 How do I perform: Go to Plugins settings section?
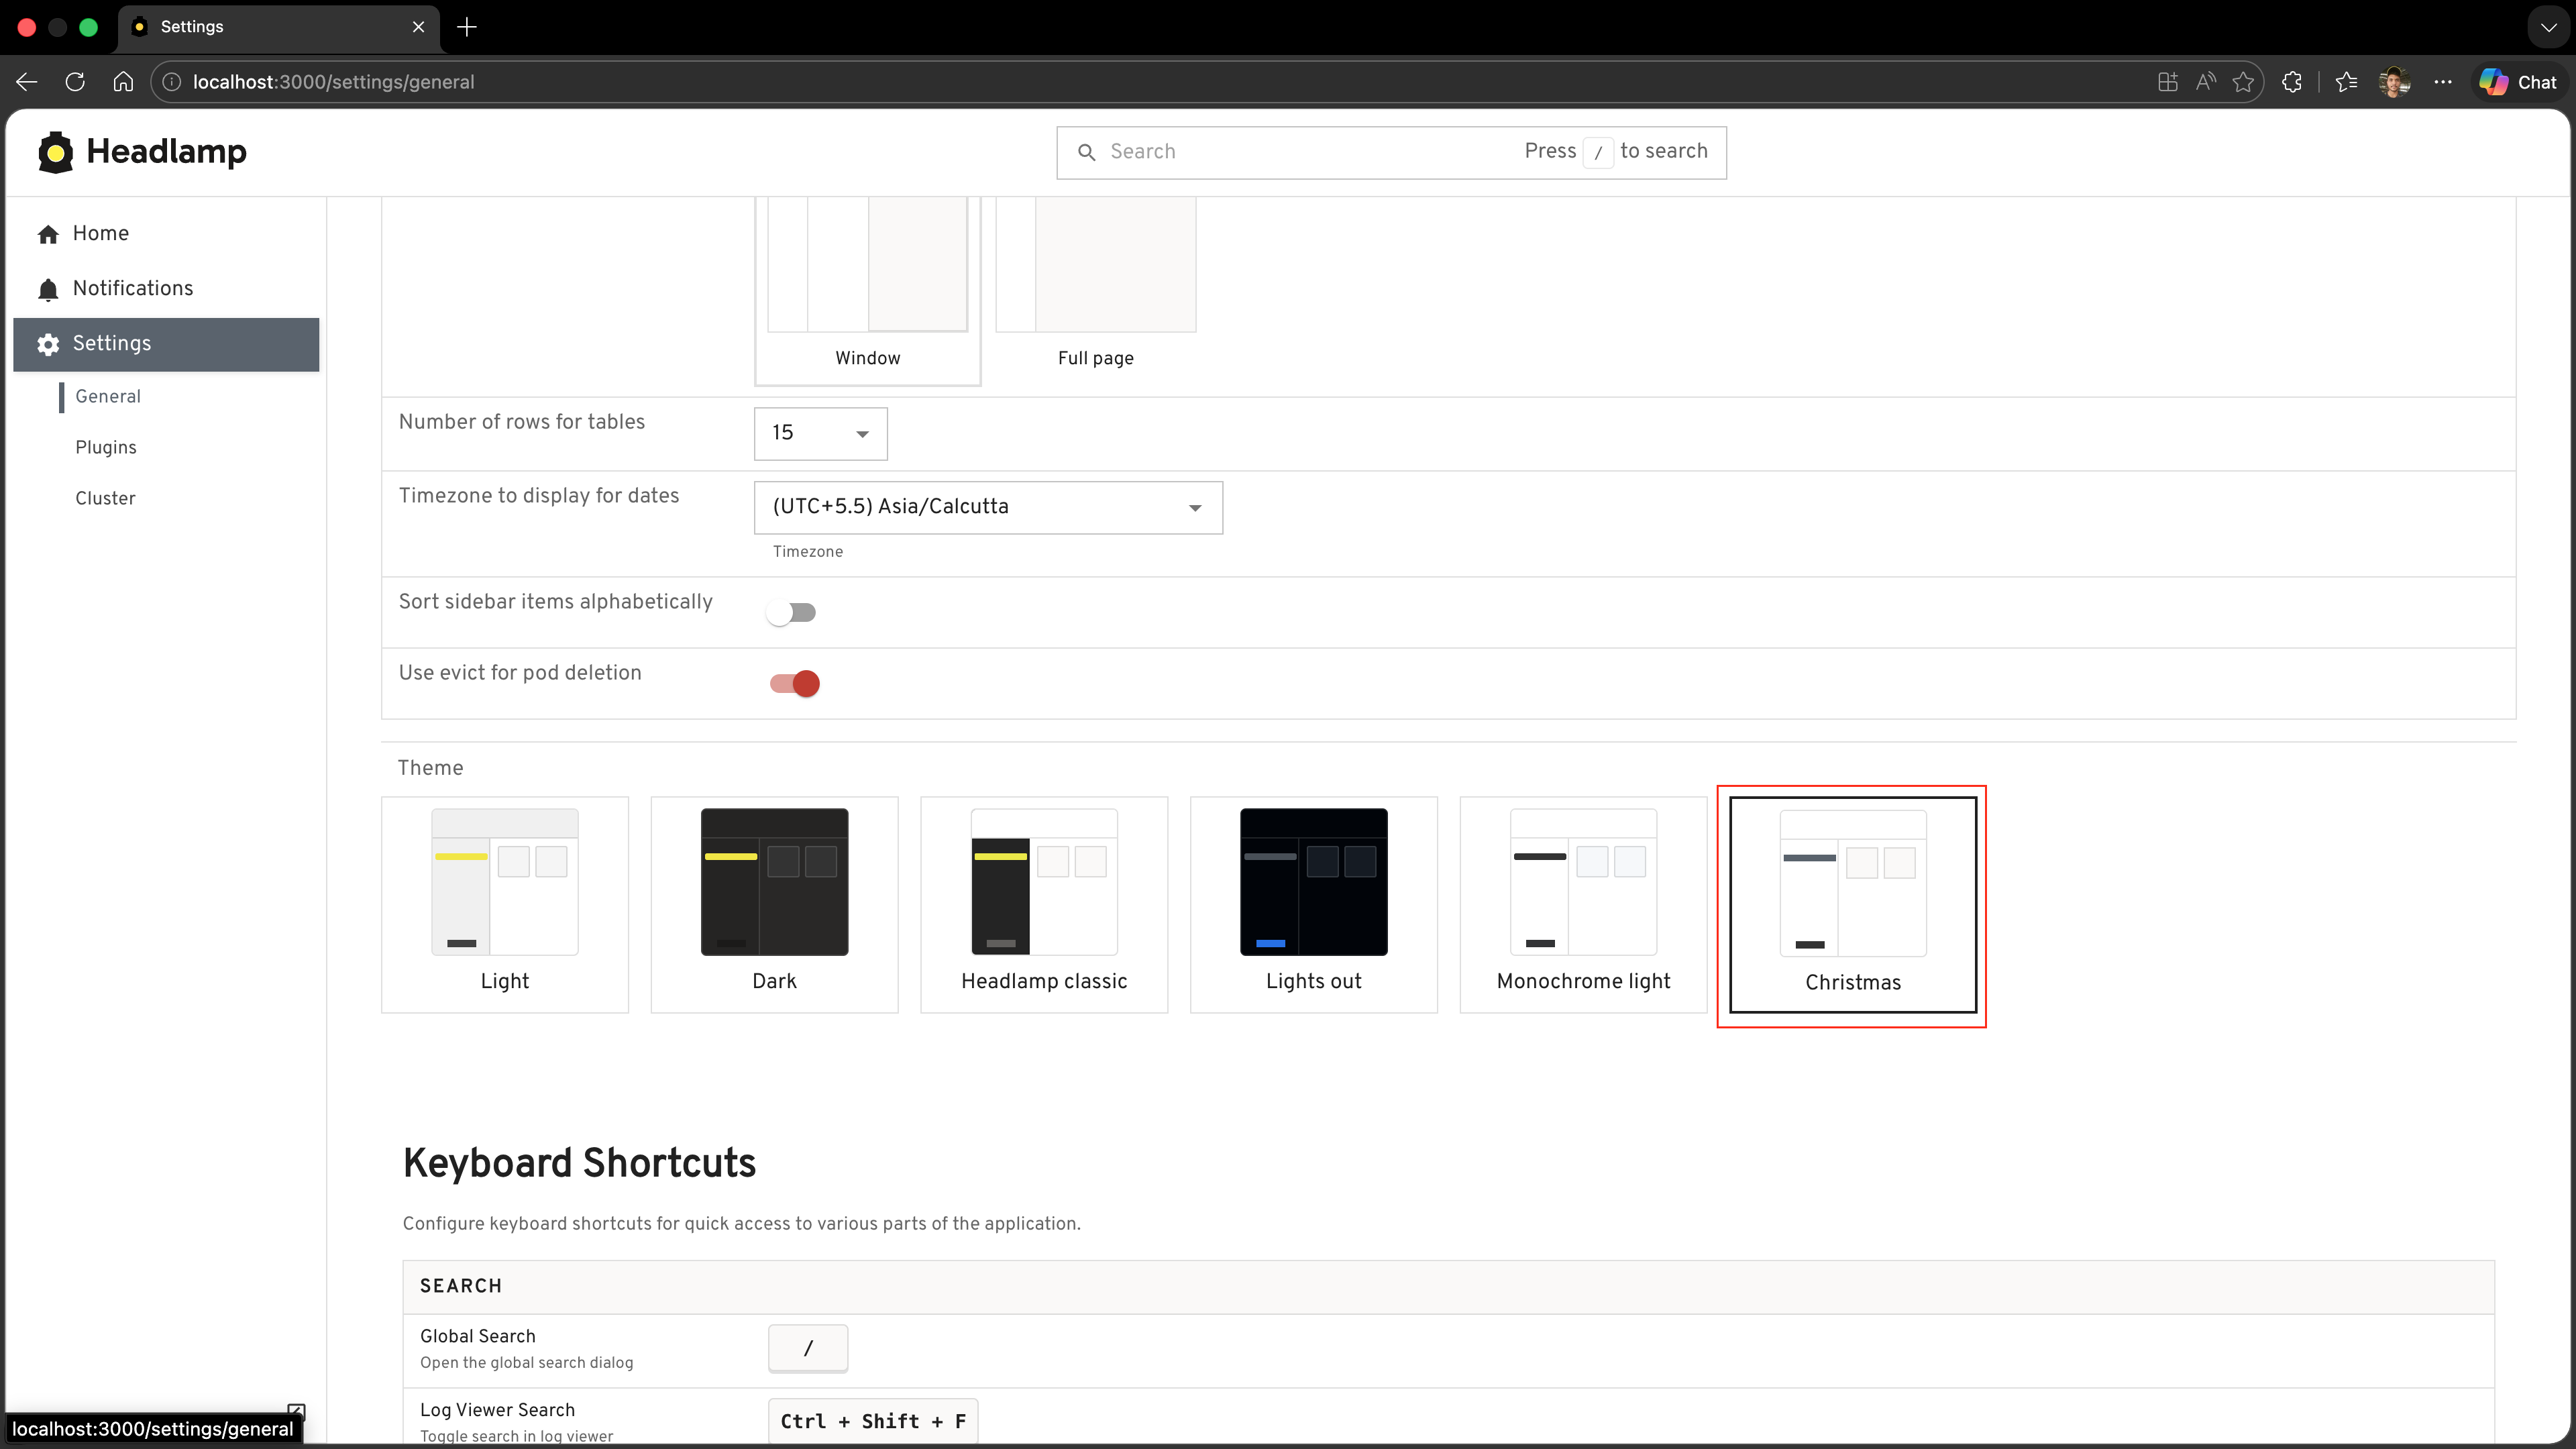point(106,447)
